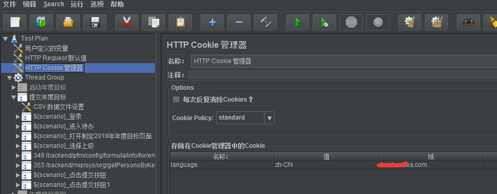Click the New test plan icon
Viewport: 497px width, 194px height.
(14, 23)
